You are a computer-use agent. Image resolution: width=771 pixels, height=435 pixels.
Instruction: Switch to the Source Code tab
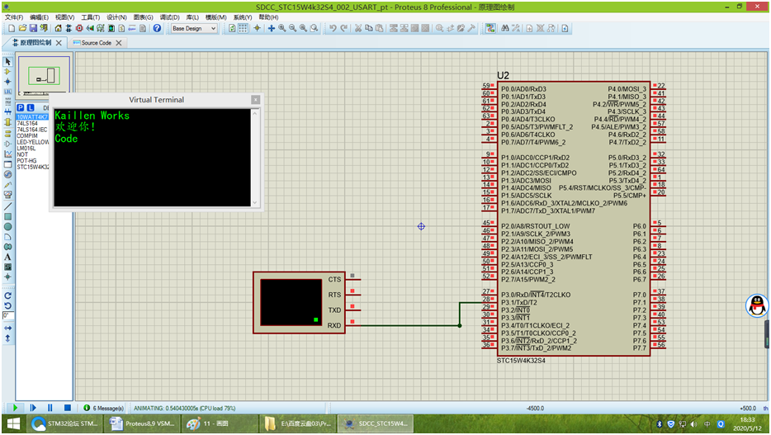(x=96, y=43)
